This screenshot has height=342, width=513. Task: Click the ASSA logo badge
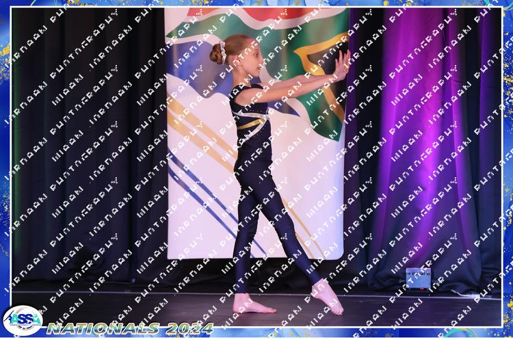[x=23, y=320]
